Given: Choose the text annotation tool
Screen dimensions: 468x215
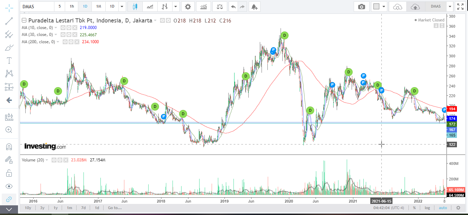Looking at the screenshot, I should pos(9,60).
